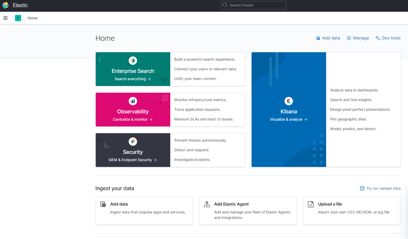408x239 pixels.
Task: Click the Home page heading
Action: (x=105, y=38)
